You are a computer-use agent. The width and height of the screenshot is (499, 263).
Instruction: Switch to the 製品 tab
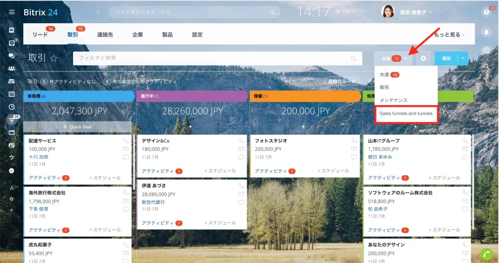(x=168, y=35)
